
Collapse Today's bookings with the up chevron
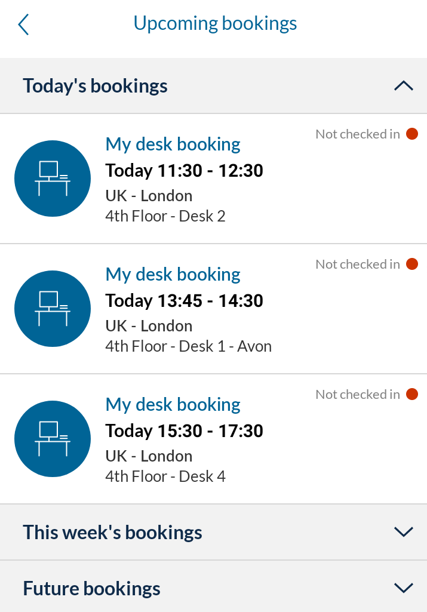tap(404, 85)
